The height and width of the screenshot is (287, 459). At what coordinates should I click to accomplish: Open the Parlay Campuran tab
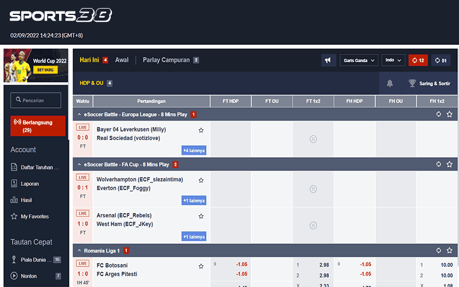point(170,60)
